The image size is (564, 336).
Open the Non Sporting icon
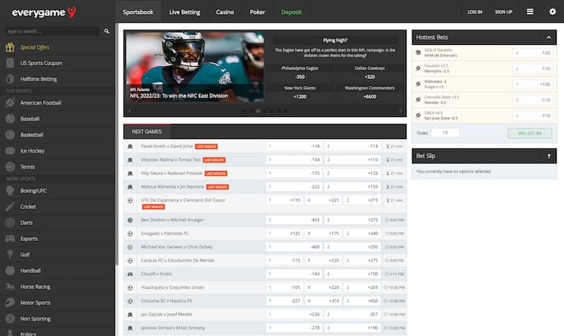(x=10, y=319)
